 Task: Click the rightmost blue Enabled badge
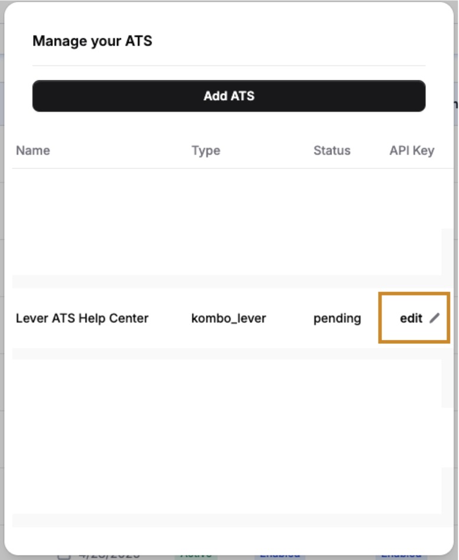click(x=401, y=556)
